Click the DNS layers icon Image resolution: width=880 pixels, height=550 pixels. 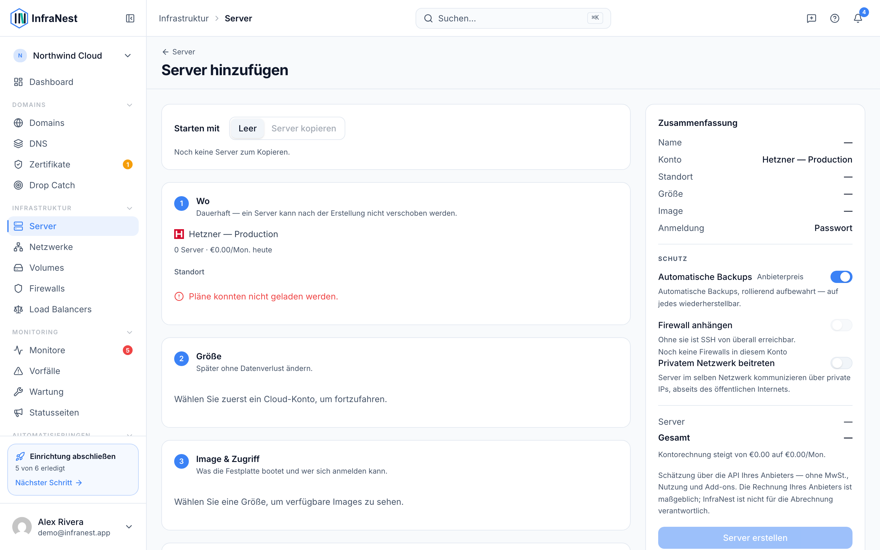pyautogui.click(x=18, y=144)
